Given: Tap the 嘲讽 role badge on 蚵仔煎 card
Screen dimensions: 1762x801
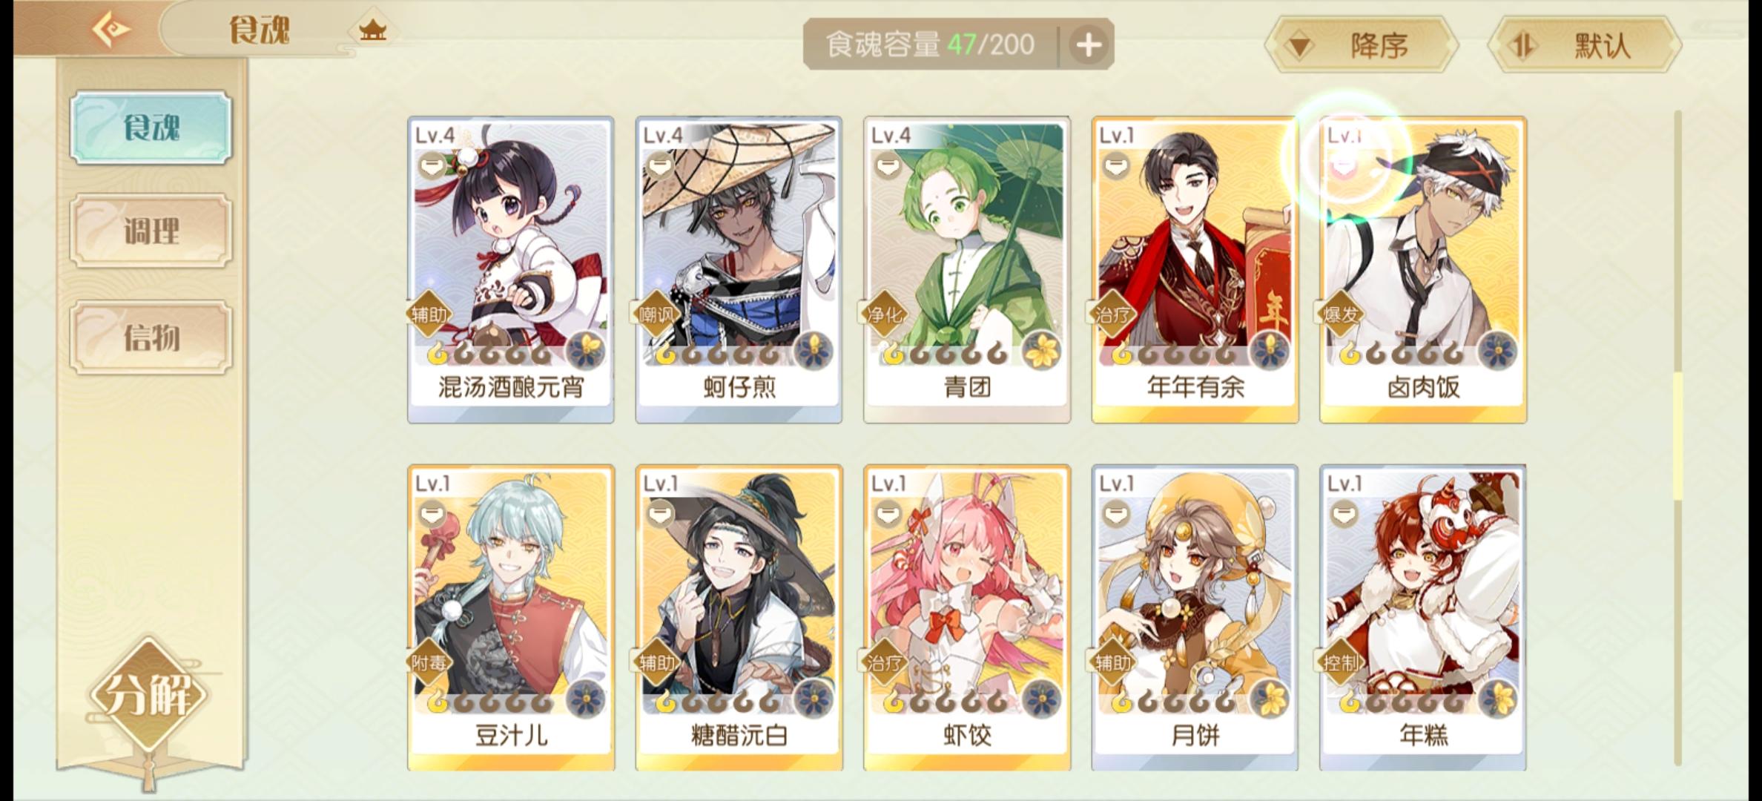Looking at the screenshot, I should pos(657,314).
